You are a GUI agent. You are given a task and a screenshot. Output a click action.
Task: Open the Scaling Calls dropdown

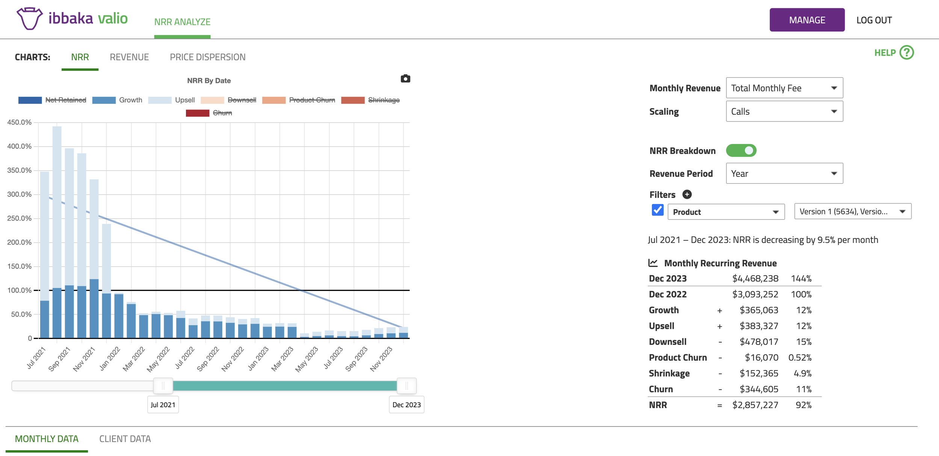pos(784,111)
